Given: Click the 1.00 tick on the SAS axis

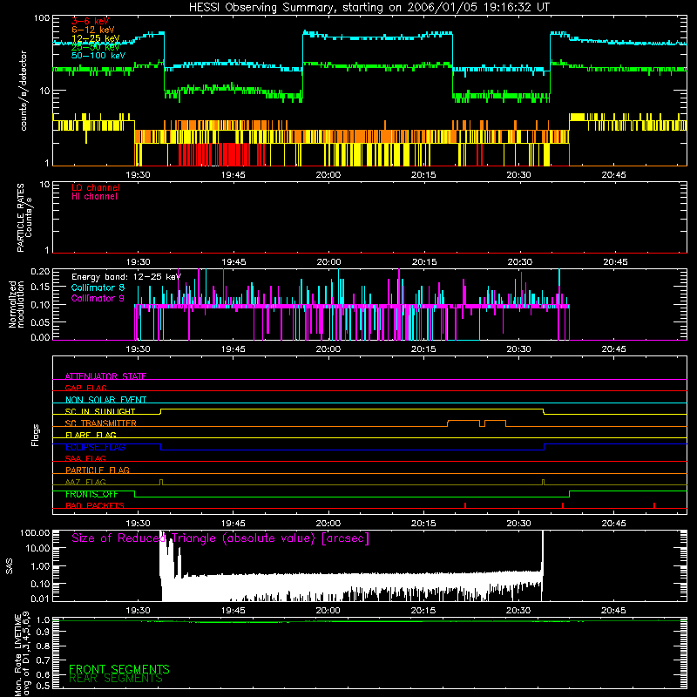Looking at the screenshot, I should coord(39,565).
